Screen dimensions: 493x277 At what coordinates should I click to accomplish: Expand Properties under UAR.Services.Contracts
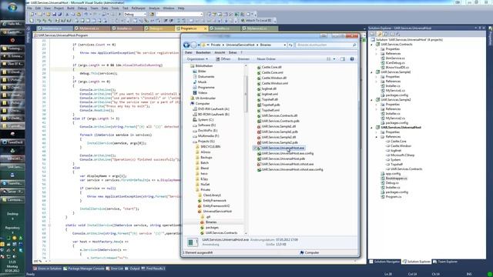(x=377, y=49)
